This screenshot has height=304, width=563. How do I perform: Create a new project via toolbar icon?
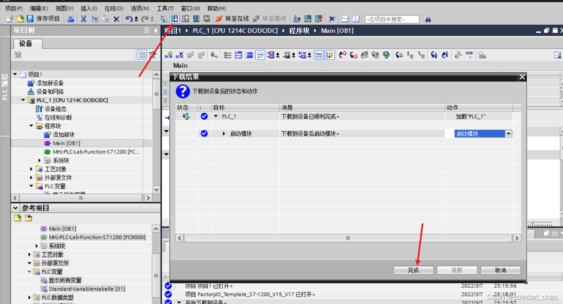[x=10, y=18]
